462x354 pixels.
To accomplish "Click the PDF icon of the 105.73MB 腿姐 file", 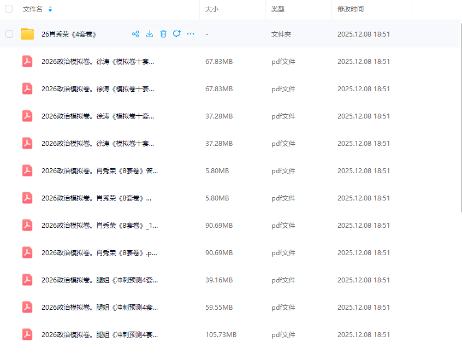I will pyautogui.click(x=27, y=334).
